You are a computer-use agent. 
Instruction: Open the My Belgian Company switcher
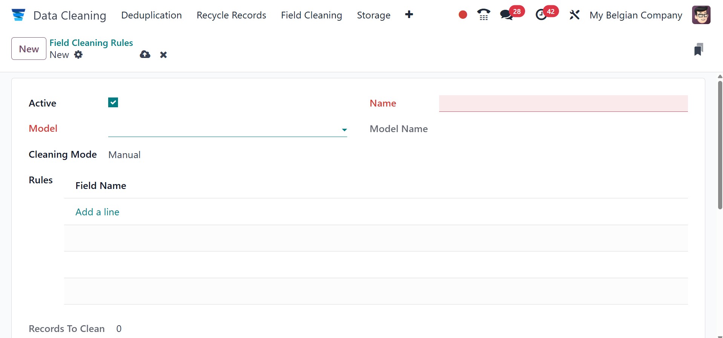tap(636, 15)
